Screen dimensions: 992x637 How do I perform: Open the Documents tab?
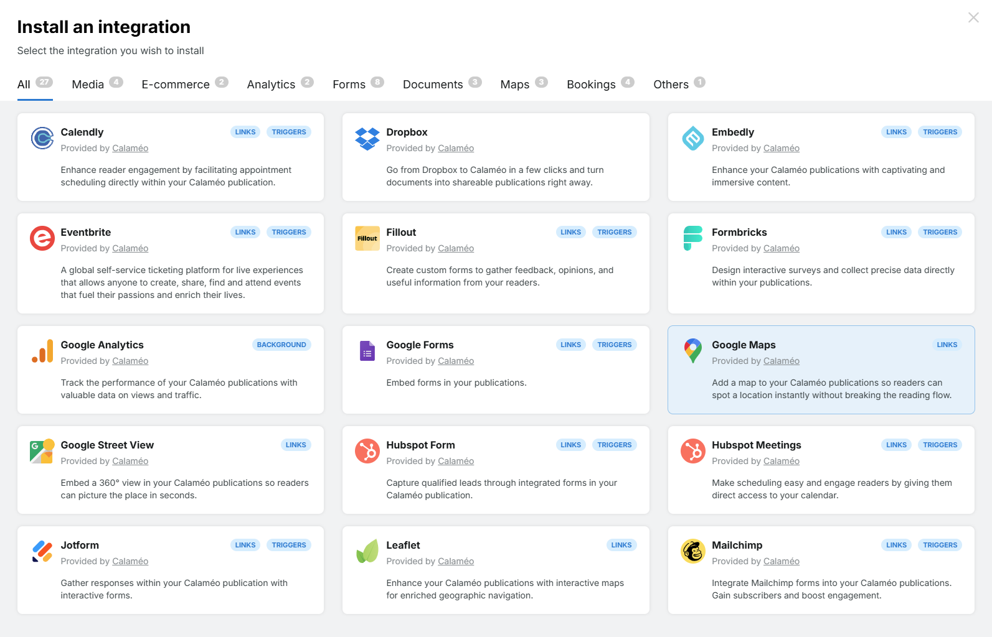pos(442,85)
